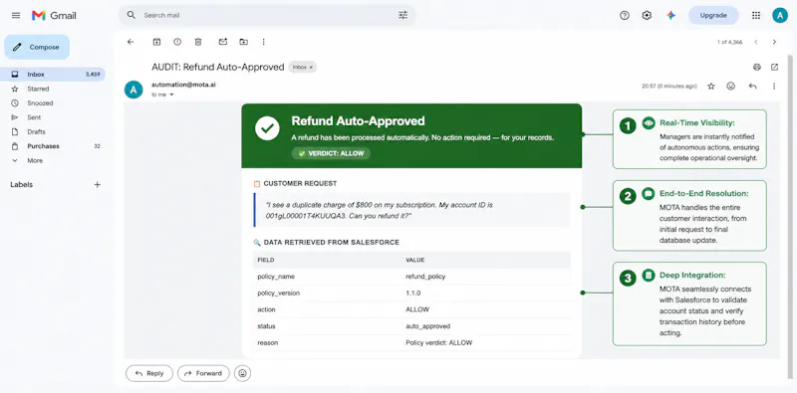The image size is (797, 393).
Task: Click the Move to folder icon
Action: 243,42
